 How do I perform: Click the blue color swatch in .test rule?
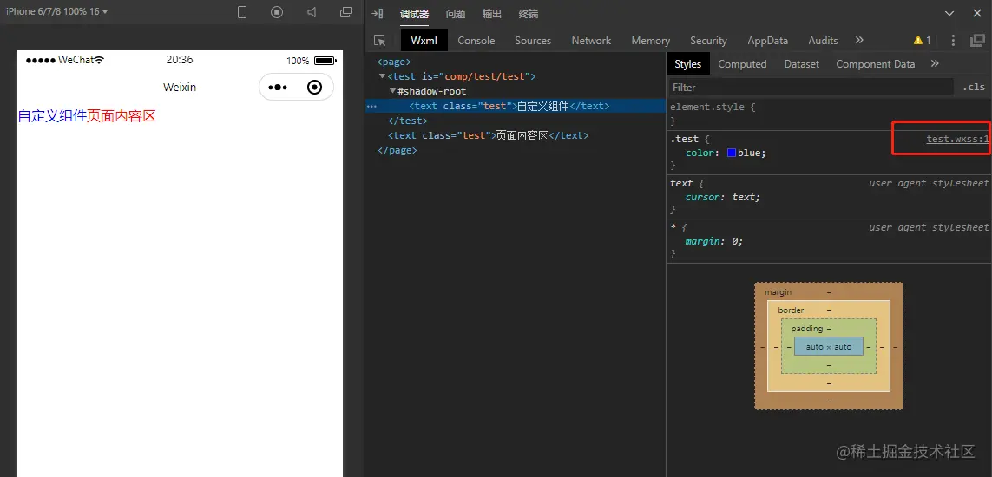point(732,153)
